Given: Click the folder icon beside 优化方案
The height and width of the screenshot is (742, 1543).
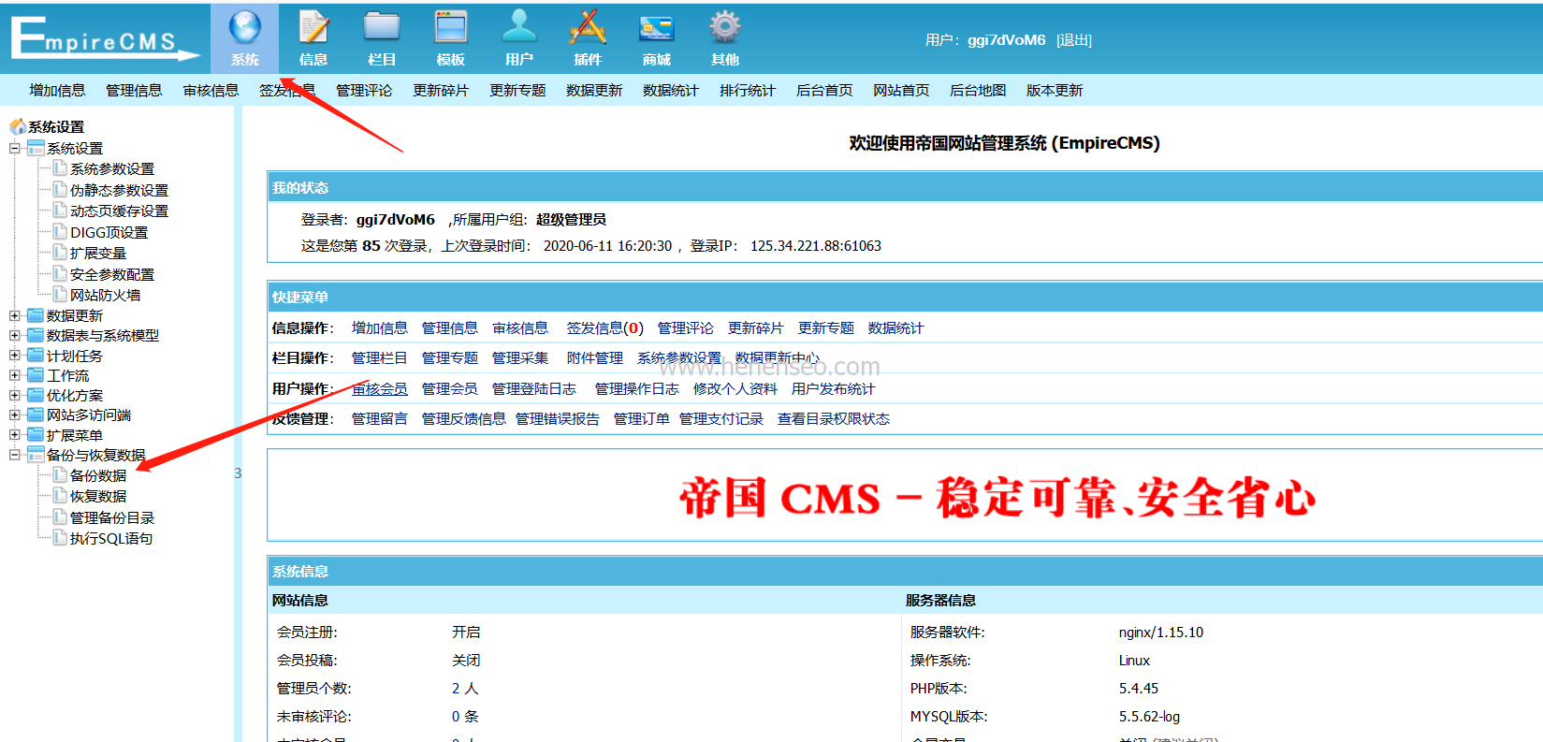Looking at the screenshot, I should tap(36, 395).
